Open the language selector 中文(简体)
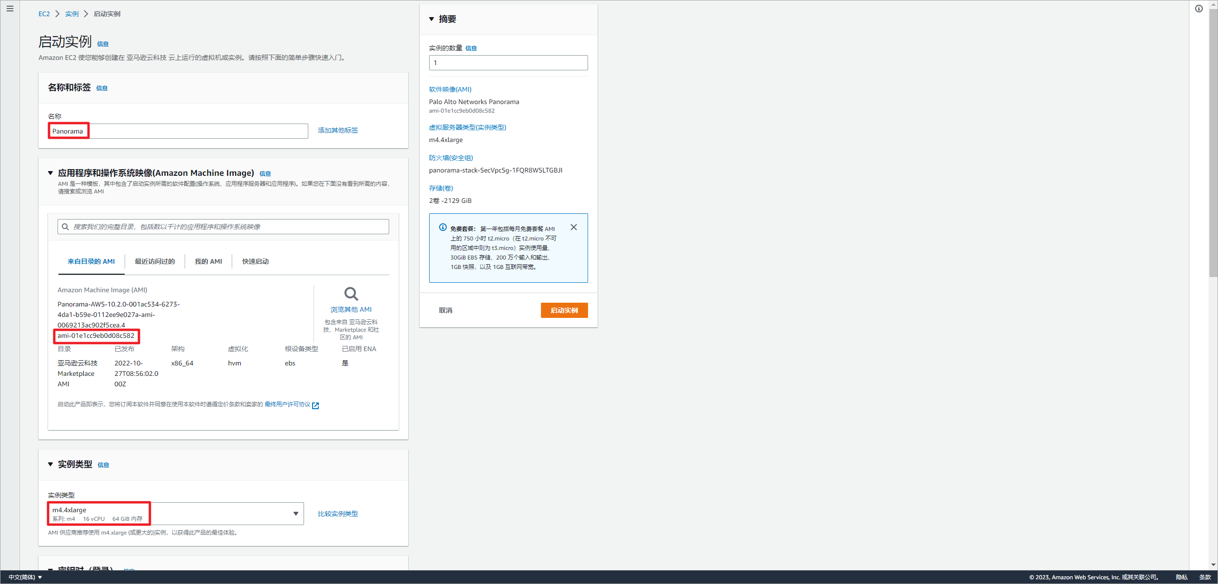Image resolution: width=1218 pixels, height=584 pixels. pyautogui.click(x=25, y=577)
